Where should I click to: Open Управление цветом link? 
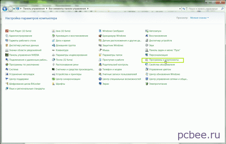[x=160, y=69]
